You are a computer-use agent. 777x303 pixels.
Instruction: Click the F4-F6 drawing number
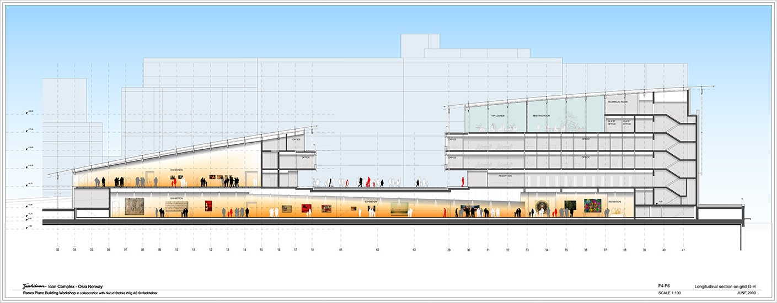pos(665,286)
